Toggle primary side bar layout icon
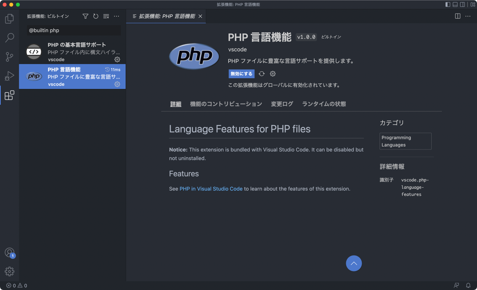This screenshot has height=290, width=477. (448, 5)
